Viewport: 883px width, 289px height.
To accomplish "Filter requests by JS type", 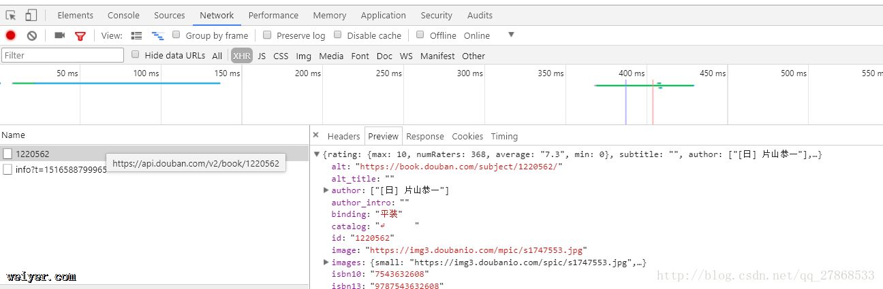I will [262, 56].
